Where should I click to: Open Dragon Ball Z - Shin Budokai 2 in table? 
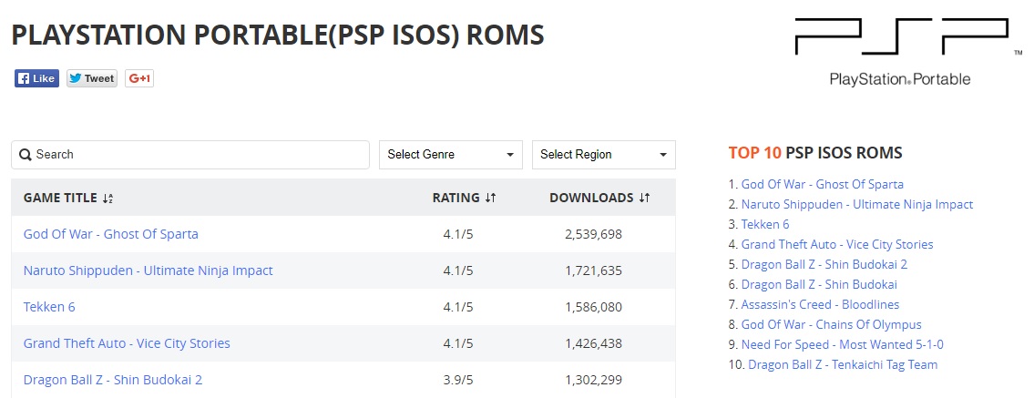(x=112, y=380)
